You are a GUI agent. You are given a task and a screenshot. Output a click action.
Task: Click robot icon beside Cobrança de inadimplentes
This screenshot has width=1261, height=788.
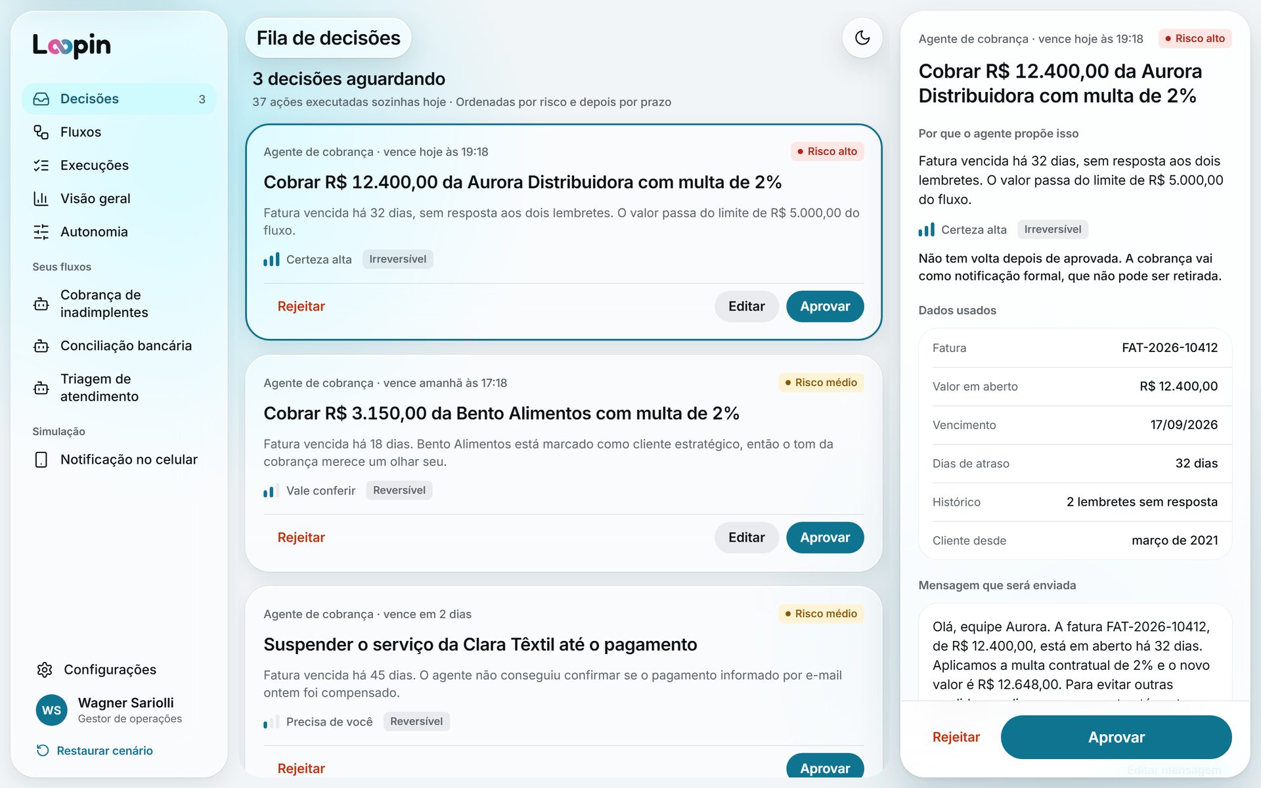click(x=41, y=304)
